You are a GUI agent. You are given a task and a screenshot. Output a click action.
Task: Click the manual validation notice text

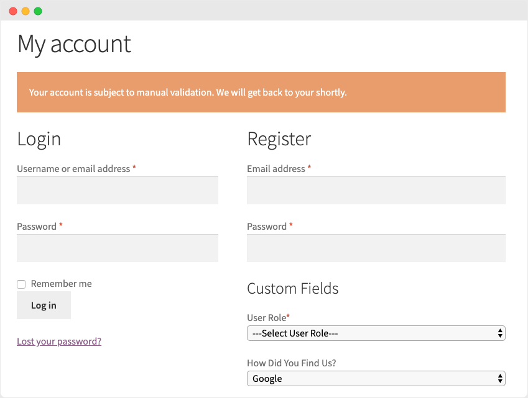[188, 93]
